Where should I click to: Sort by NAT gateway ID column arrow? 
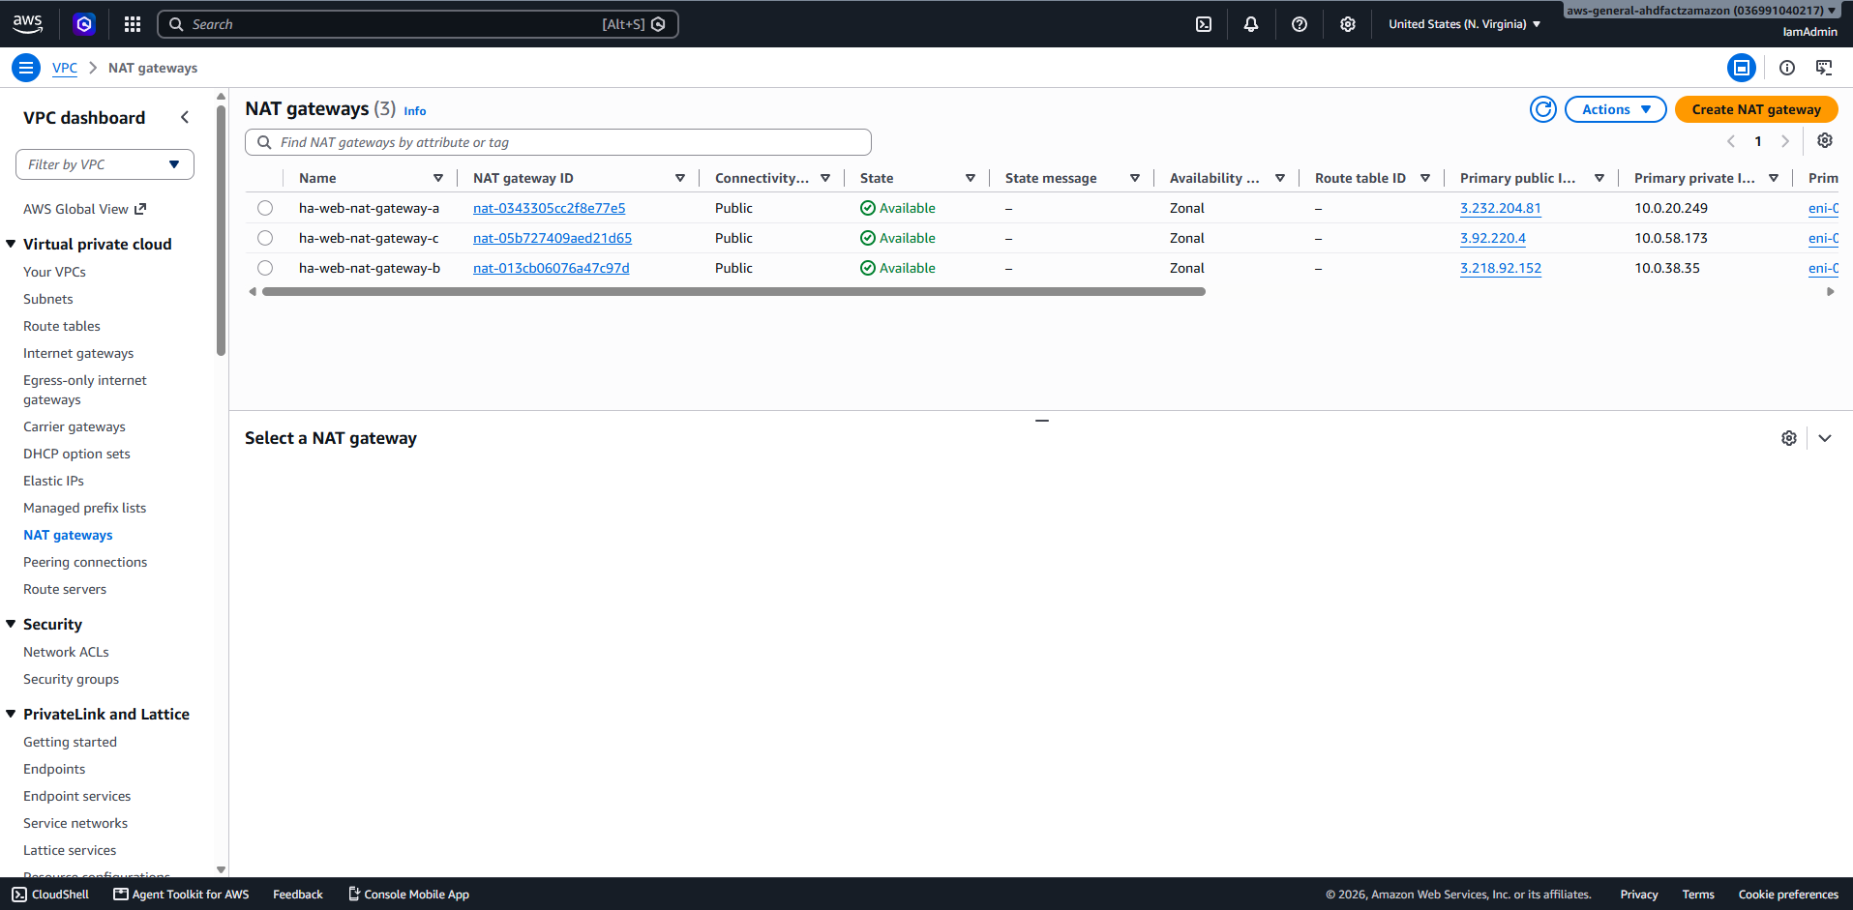click(x=680, y=178)
